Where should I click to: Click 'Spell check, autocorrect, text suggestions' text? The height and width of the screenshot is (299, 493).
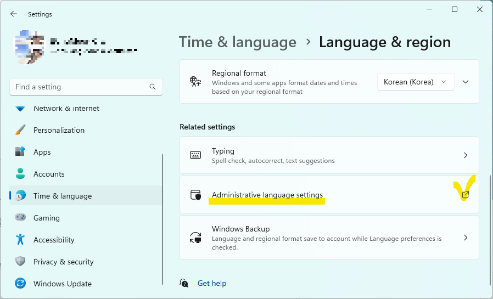click(273, 161)
